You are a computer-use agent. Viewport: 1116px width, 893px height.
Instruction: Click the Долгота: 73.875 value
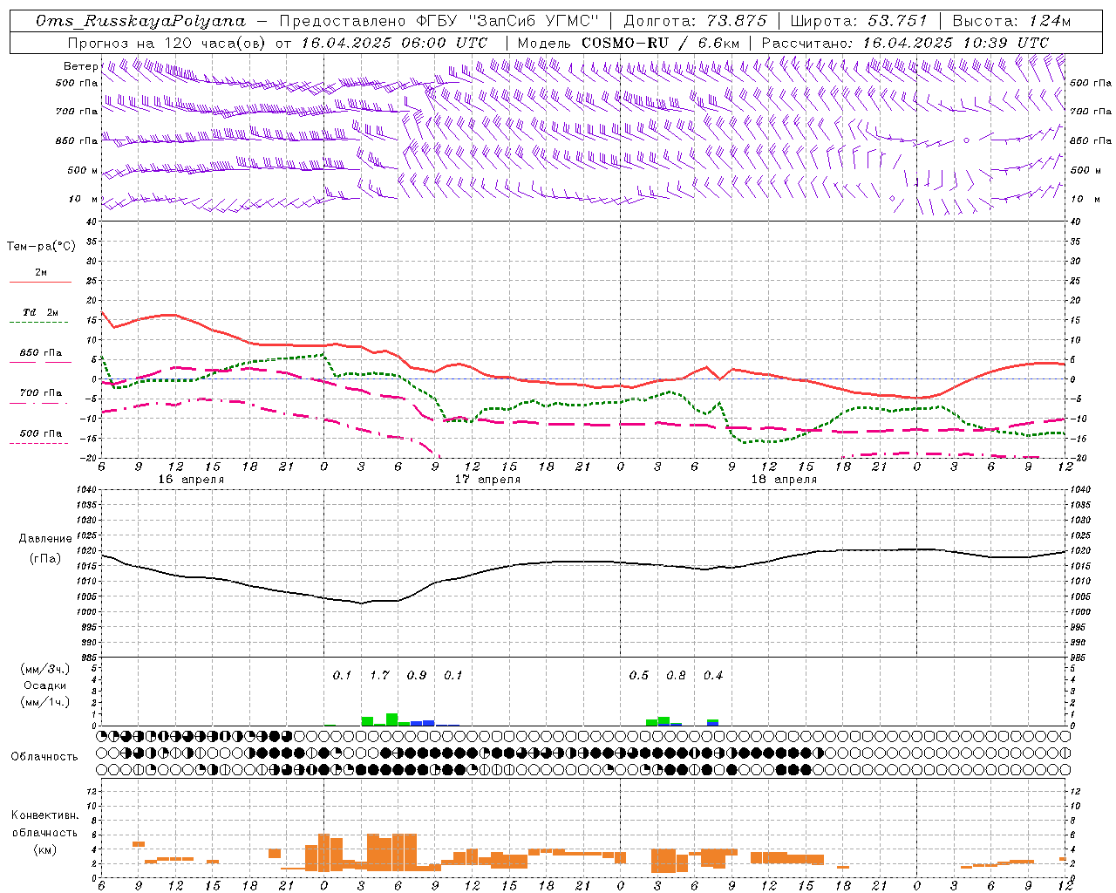[x=696, y=21]
